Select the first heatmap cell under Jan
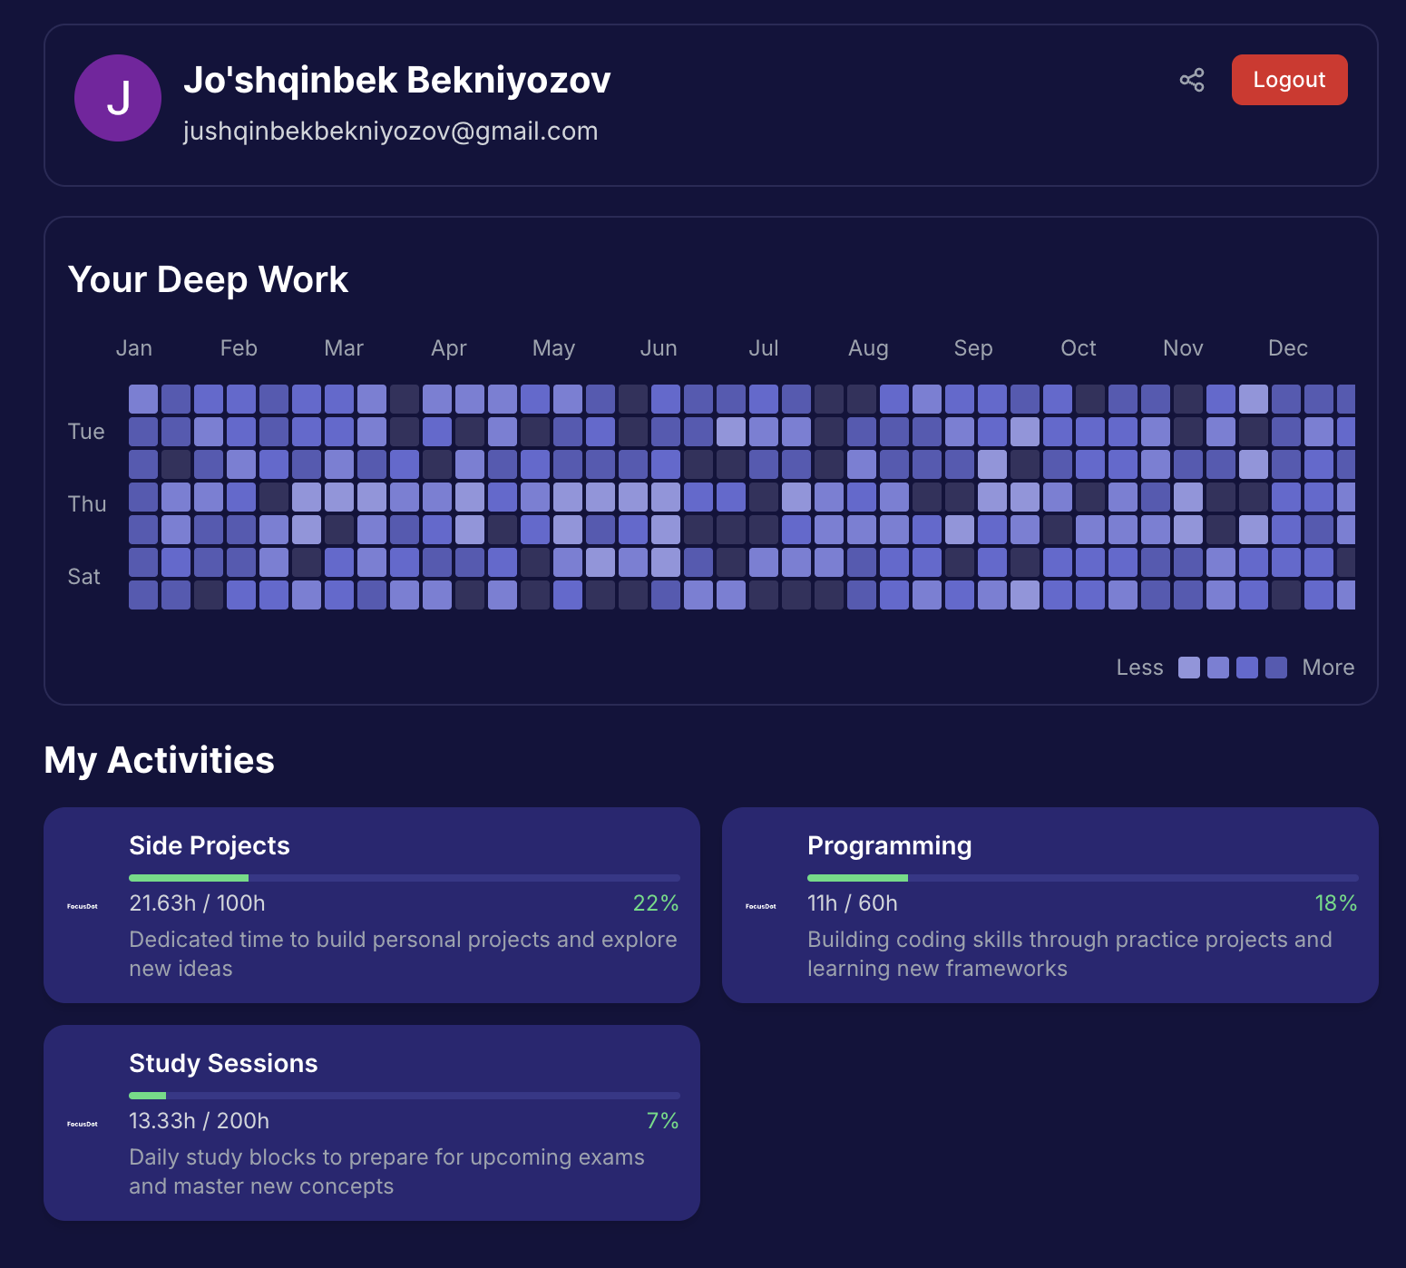1406x1268 pixels. pos(143,399)
